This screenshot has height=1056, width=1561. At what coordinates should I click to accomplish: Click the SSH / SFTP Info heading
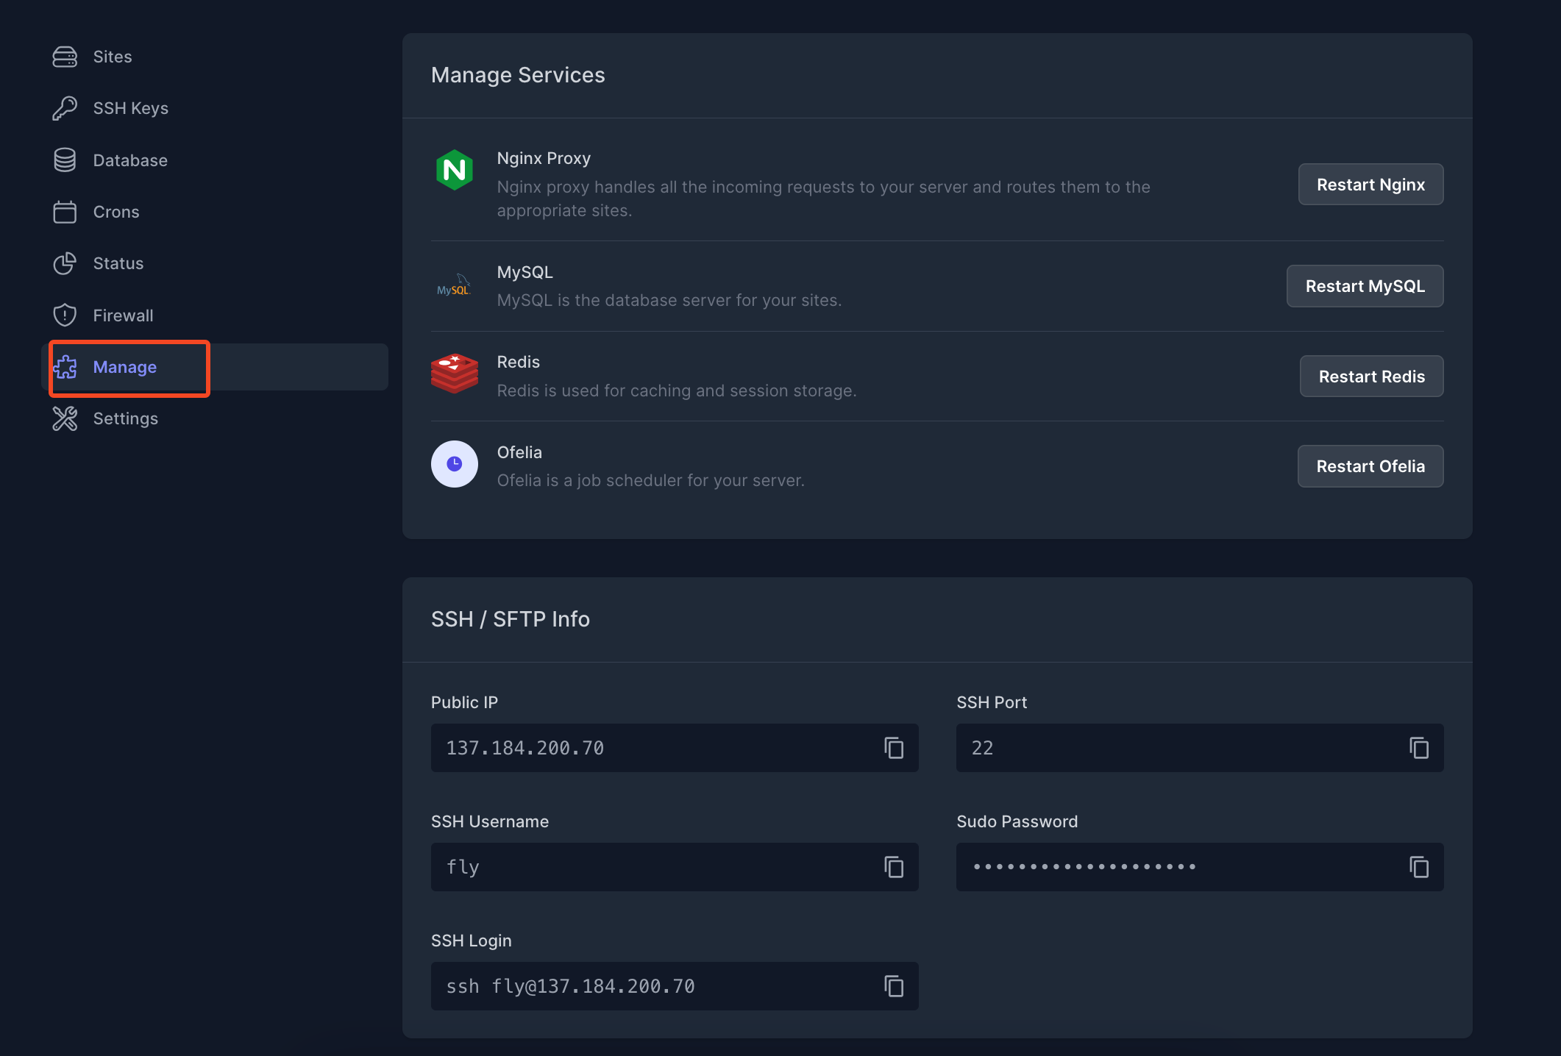[x=511, y=619]
